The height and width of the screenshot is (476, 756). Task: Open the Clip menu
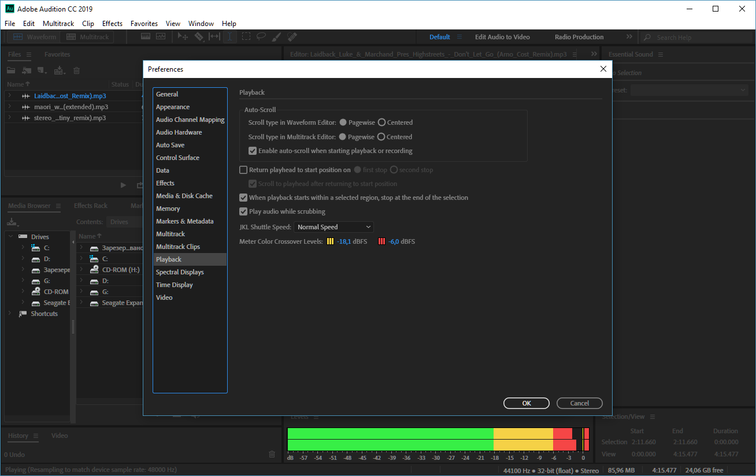[x=88, y=24]
